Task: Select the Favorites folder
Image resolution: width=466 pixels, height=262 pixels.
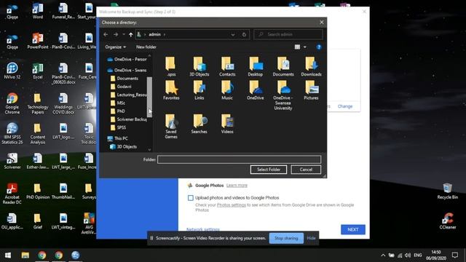Action: (x=171, y=90)
